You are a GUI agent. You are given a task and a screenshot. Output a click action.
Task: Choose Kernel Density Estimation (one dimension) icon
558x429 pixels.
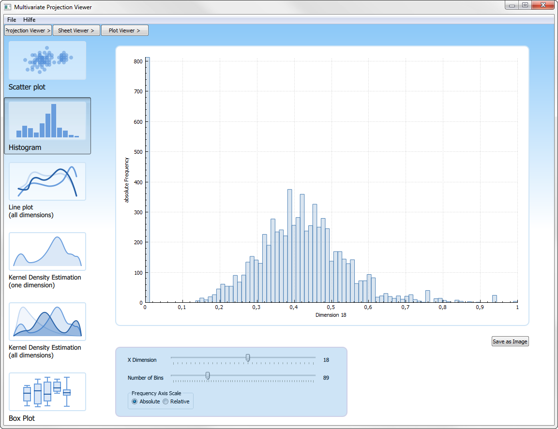pyautogui.click(x=47, y=251)
